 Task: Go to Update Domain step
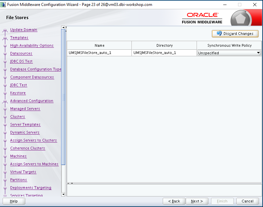tap(24, 30)
